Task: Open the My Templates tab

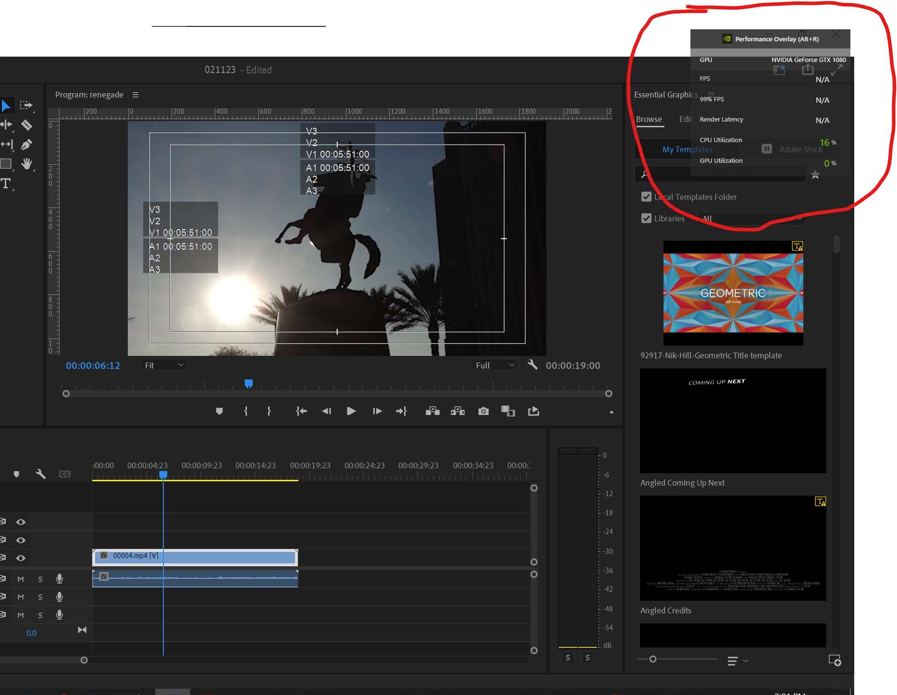Action: 687,149
